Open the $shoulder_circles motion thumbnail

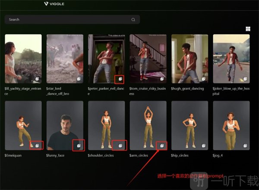[x=107, y=125]
